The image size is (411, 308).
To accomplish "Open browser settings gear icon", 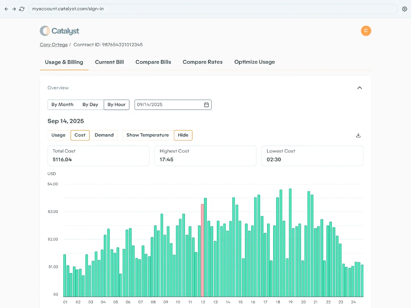I will tap(405, 9).
